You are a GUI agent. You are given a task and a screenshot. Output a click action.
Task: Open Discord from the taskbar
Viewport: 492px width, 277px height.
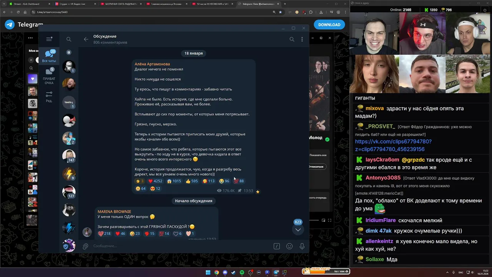point(225,272)
